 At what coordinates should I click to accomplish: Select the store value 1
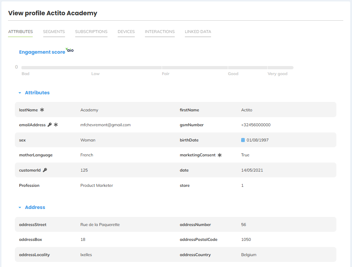[242, 185]
